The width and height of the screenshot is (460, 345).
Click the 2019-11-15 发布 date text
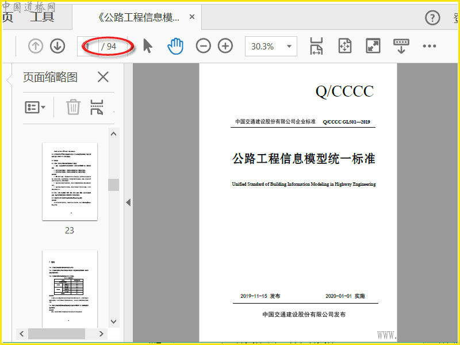point(260,296)
